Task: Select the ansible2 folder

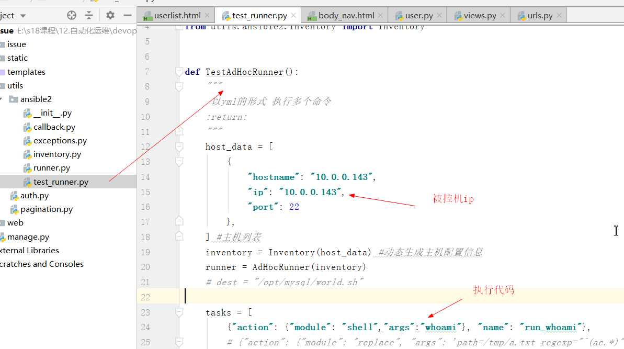Action: pos(36,99)
